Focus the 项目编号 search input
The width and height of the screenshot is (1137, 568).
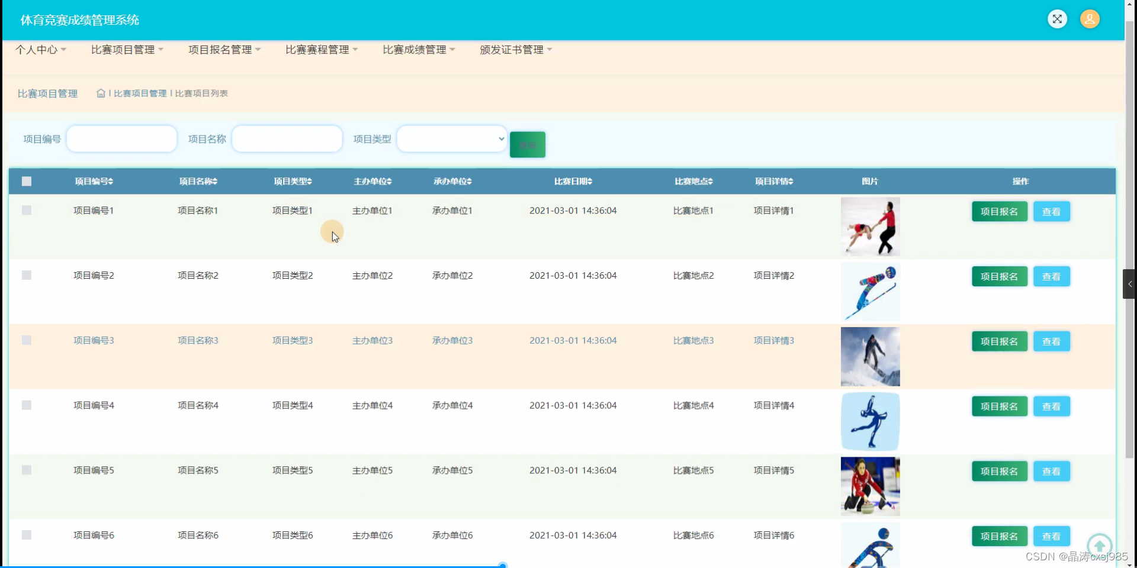pos(122,139)
